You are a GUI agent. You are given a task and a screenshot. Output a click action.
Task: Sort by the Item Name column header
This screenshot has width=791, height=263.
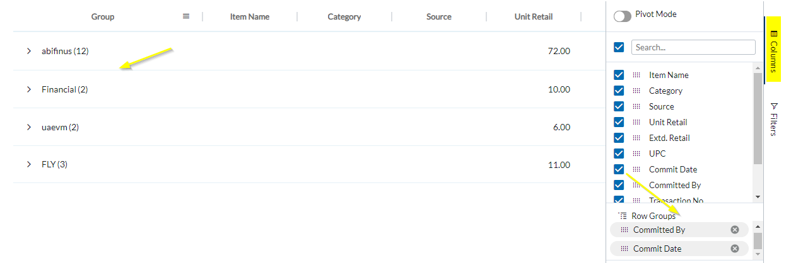click(x=250, y=16)
